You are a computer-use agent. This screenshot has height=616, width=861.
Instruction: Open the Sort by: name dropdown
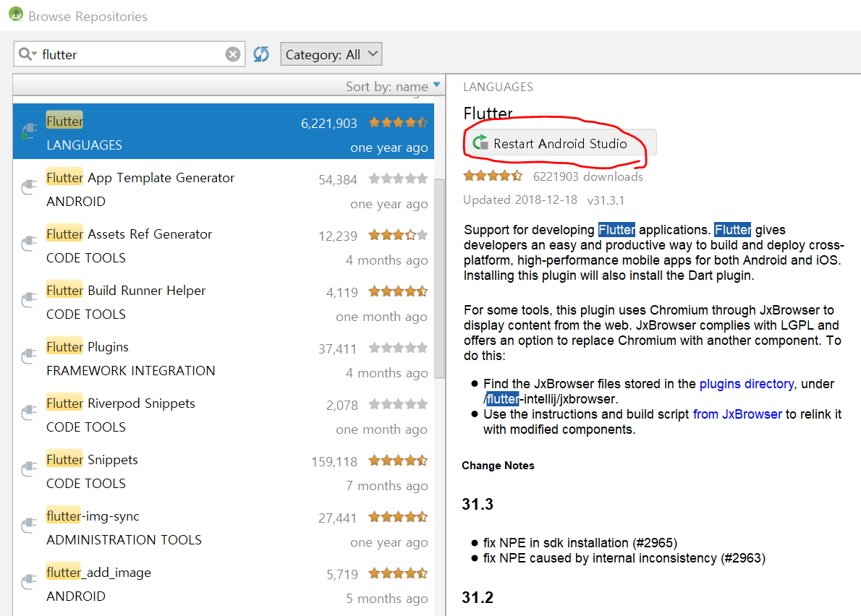[x=393, y=86]
